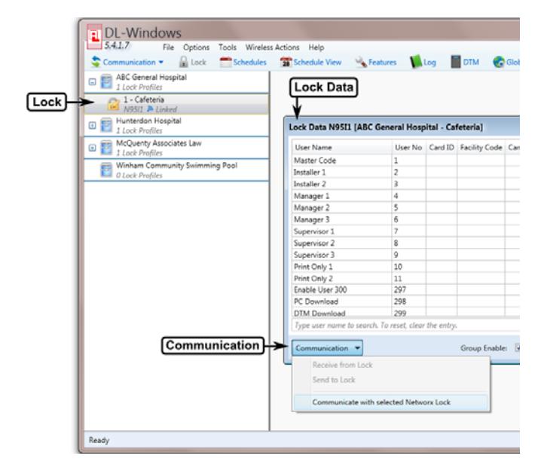The width and height of the screenshot is (541, 474).
Task: Click the Linked status icon under Cafeteria
Action: coord(150,109)
